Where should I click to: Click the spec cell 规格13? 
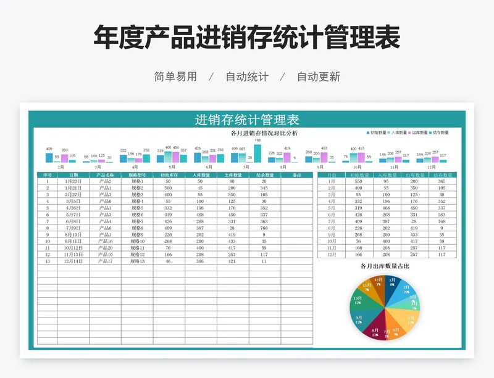click(137, 261)
